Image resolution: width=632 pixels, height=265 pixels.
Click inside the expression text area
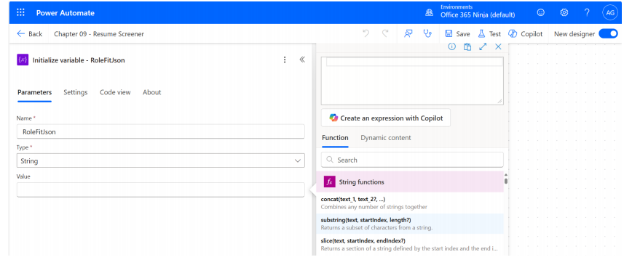[412, 81]
